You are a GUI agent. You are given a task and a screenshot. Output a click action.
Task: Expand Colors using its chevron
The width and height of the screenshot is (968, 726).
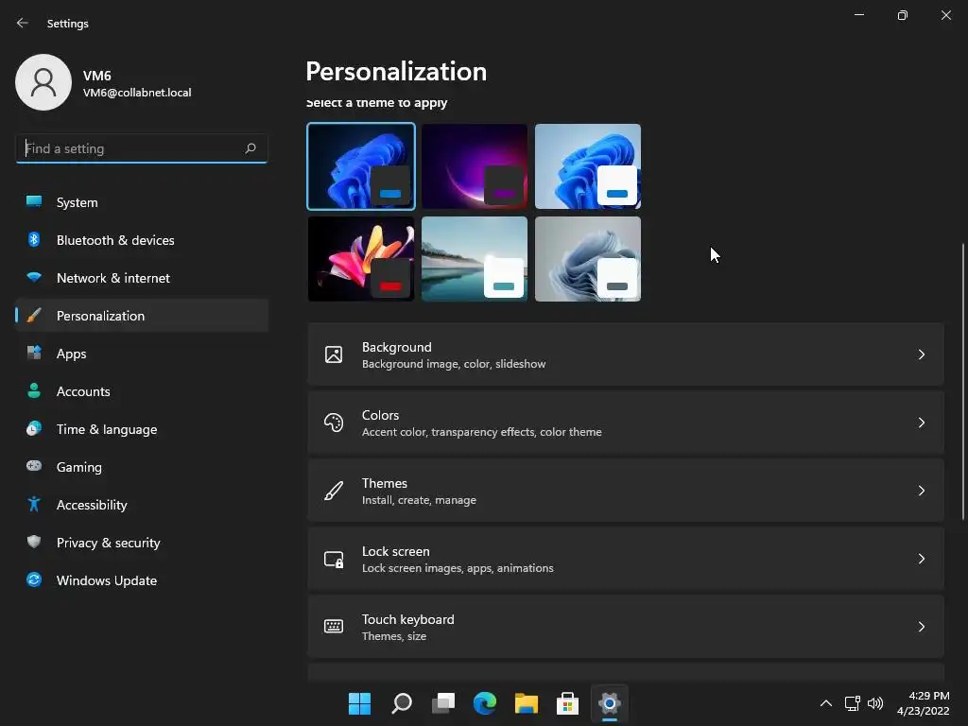click(x=921, y=423)
